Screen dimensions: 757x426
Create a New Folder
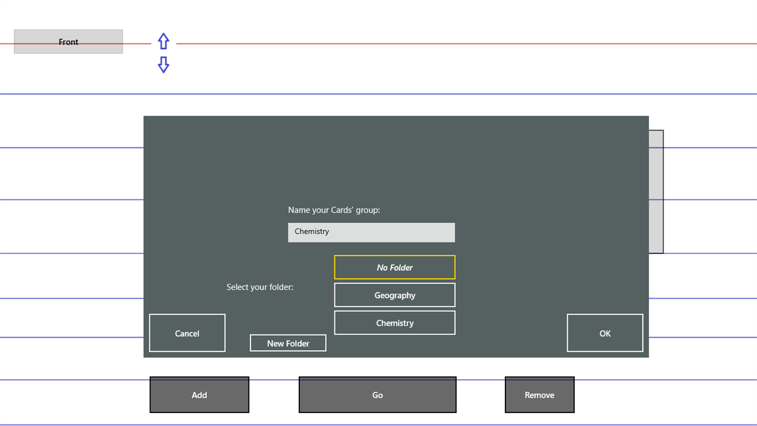[288, 343]
